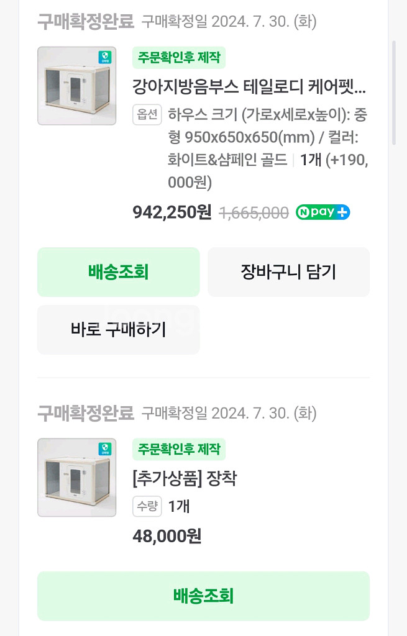Viewport: 407px width, 636px height.
Task: Open the [추가상품] 장착 product thumbnail
Action: (76, 478)
